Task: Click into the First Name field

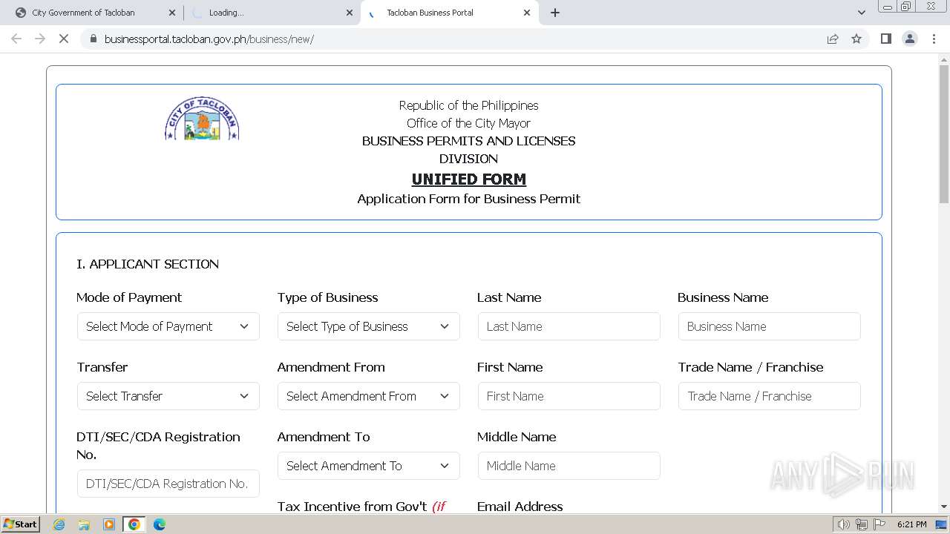Action: pos(569,396)
